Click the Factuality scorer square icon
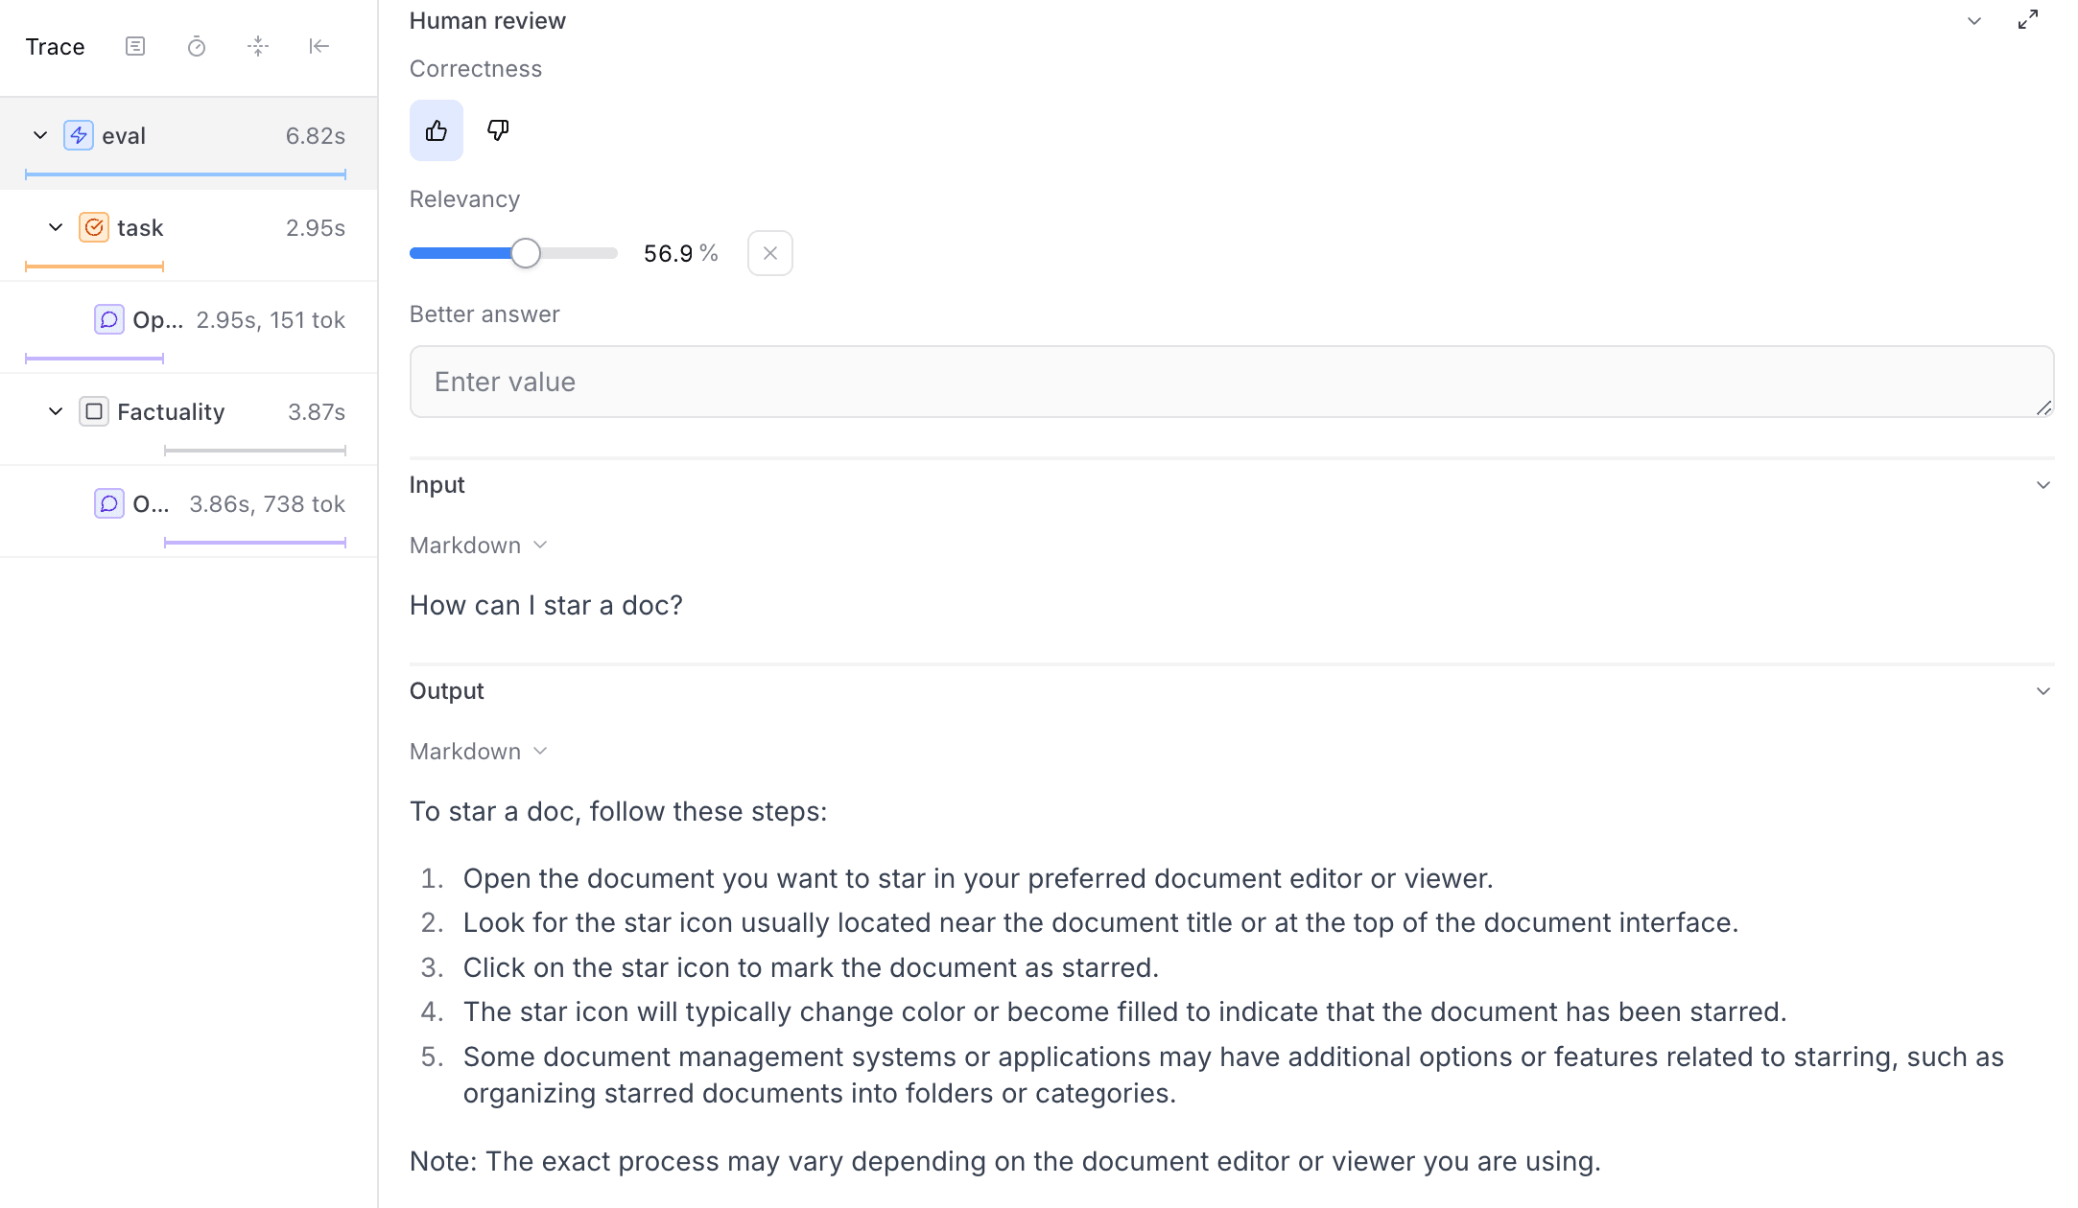This screenshot has height=1208, width=2078. click(x=94, y=411)
